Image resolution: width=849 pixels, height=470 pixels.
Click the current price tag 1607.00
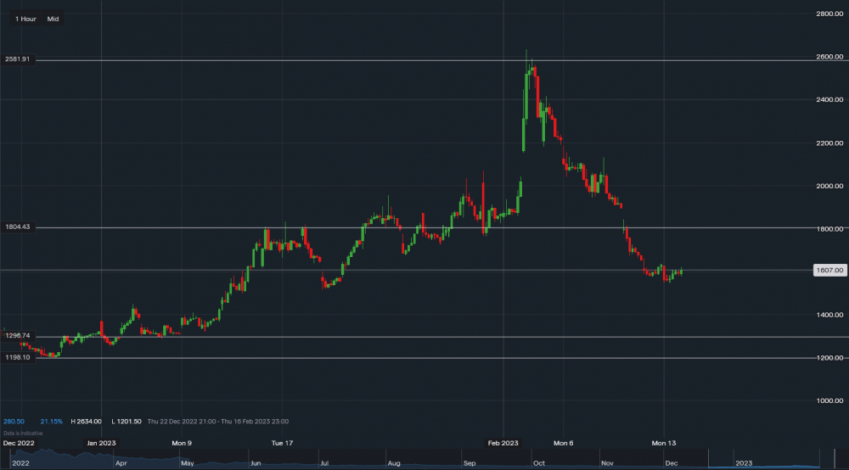coord(828,271)
